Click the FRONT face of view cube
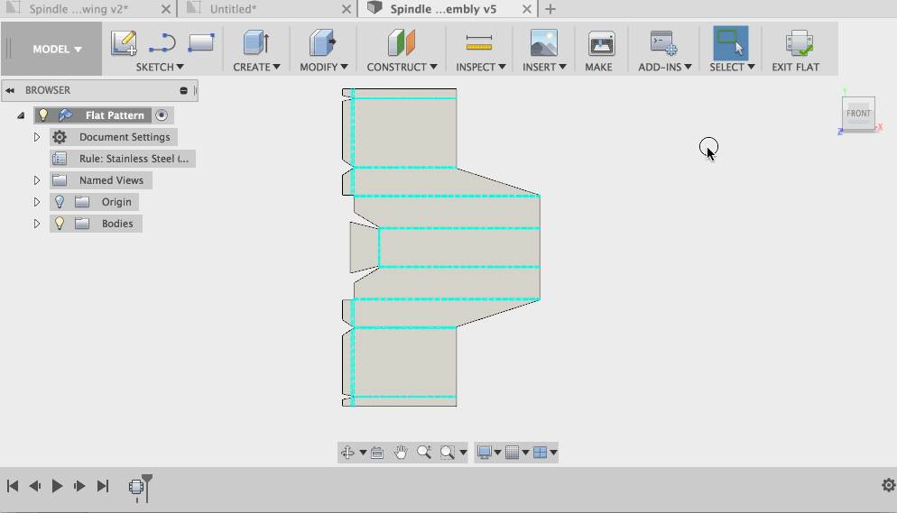The image size is (897, 513). tap(858, 114)
